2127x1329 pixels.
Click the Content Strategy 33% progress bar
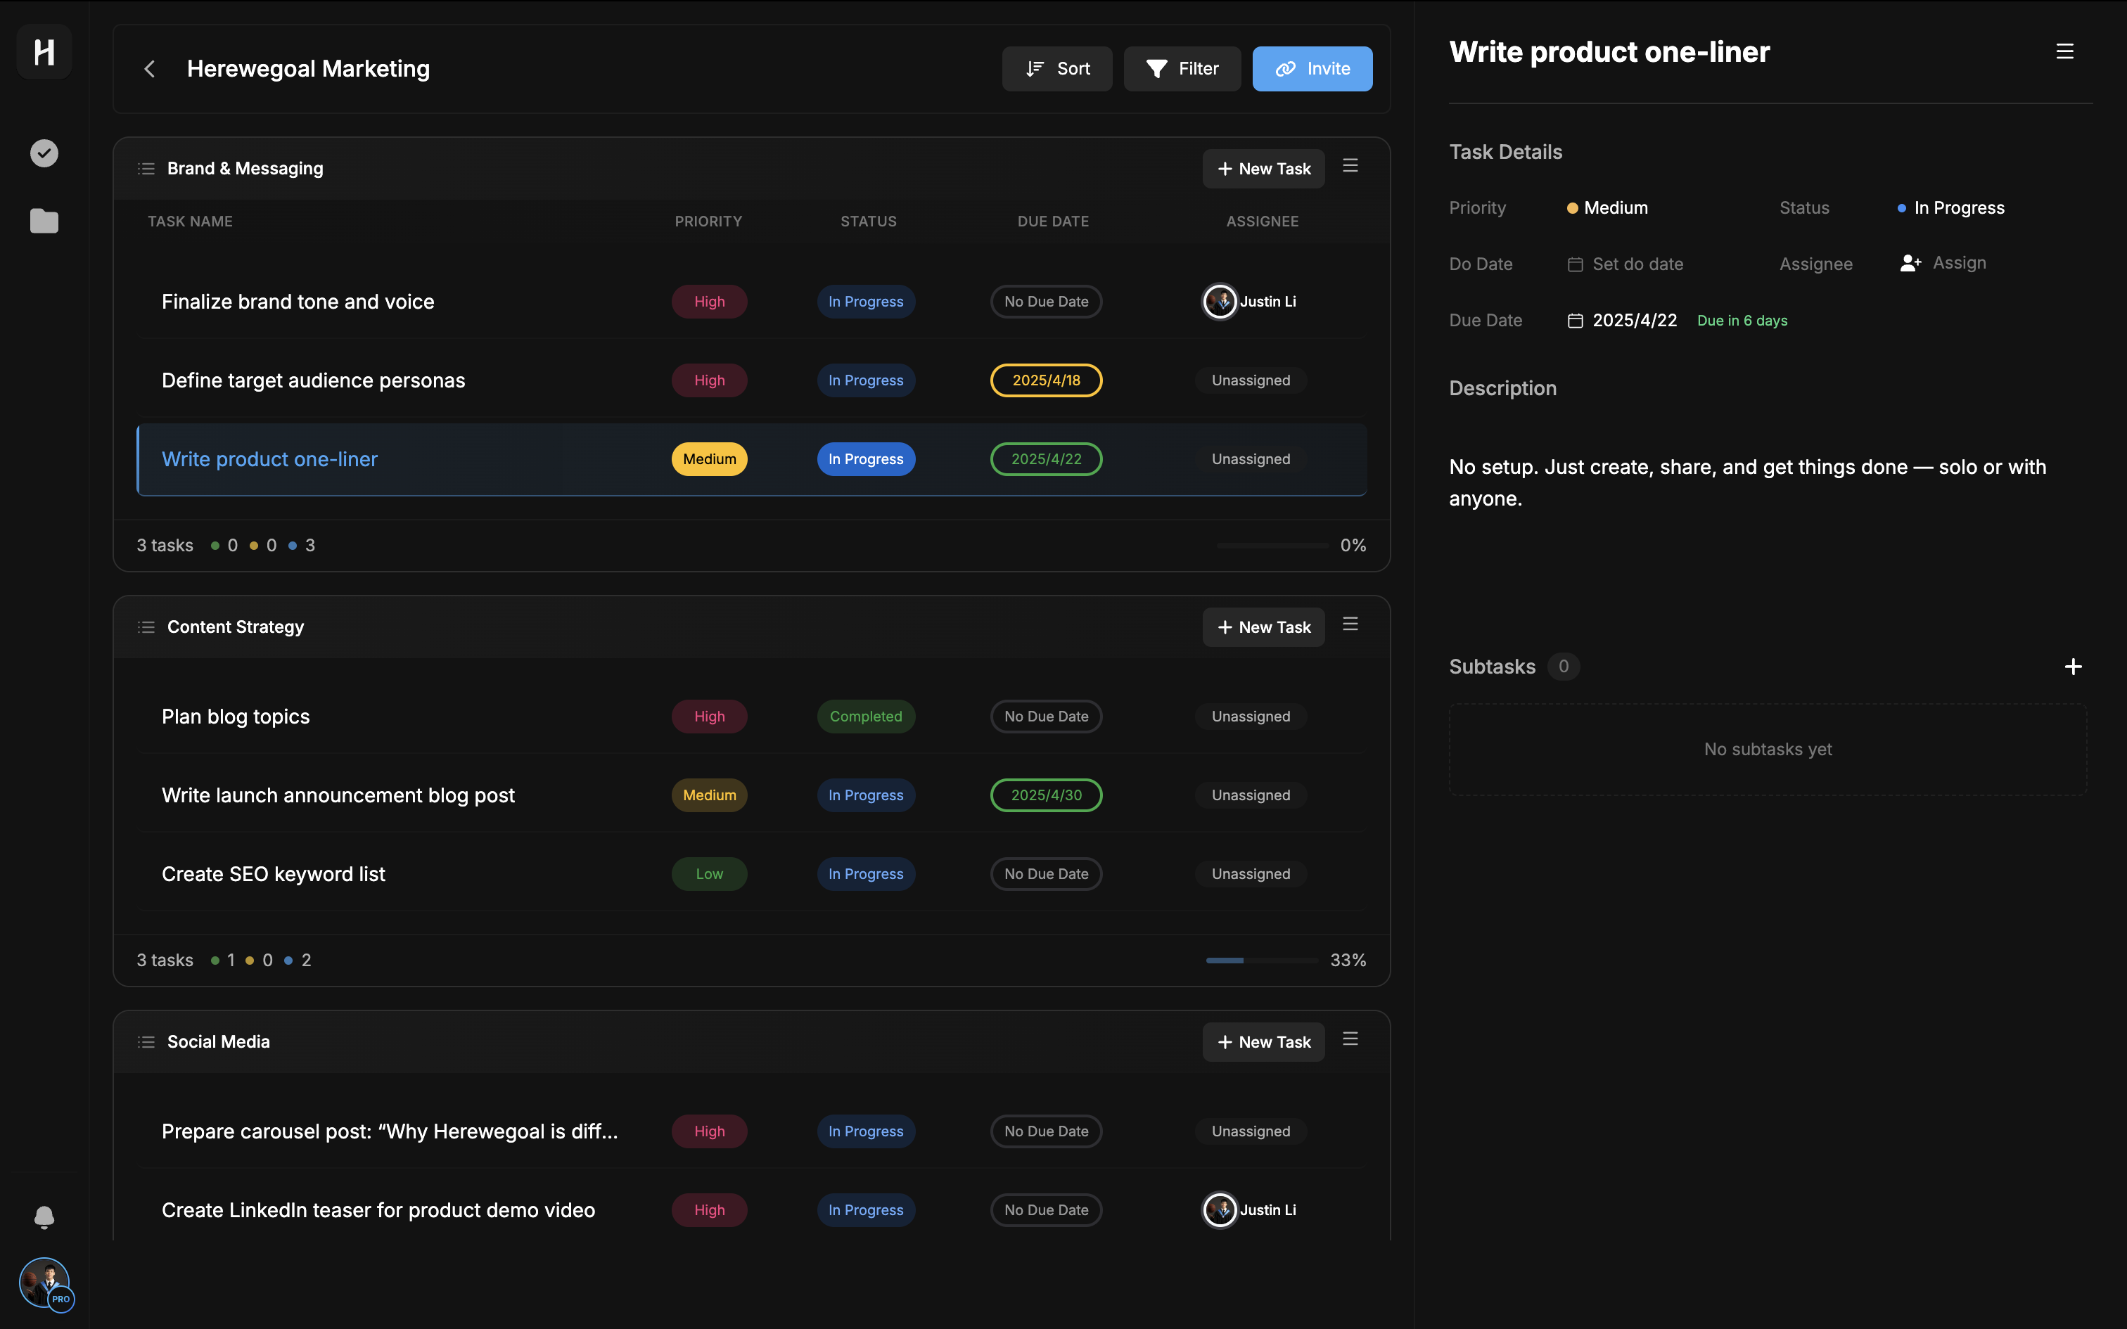coord(1261,961)
